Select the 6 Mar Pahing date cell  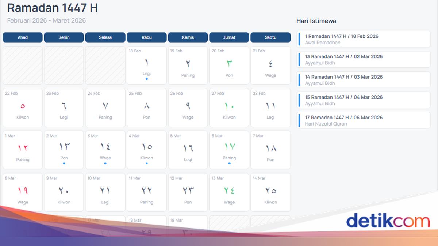tap(229, 150)
